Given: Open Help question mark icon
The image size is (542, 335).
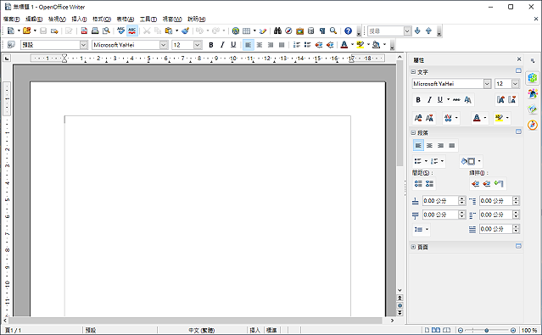Looking at the screenshot, I should [x=348, y=31].
